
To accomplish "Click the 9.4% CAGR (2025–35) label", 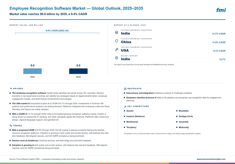I will 57,31.
